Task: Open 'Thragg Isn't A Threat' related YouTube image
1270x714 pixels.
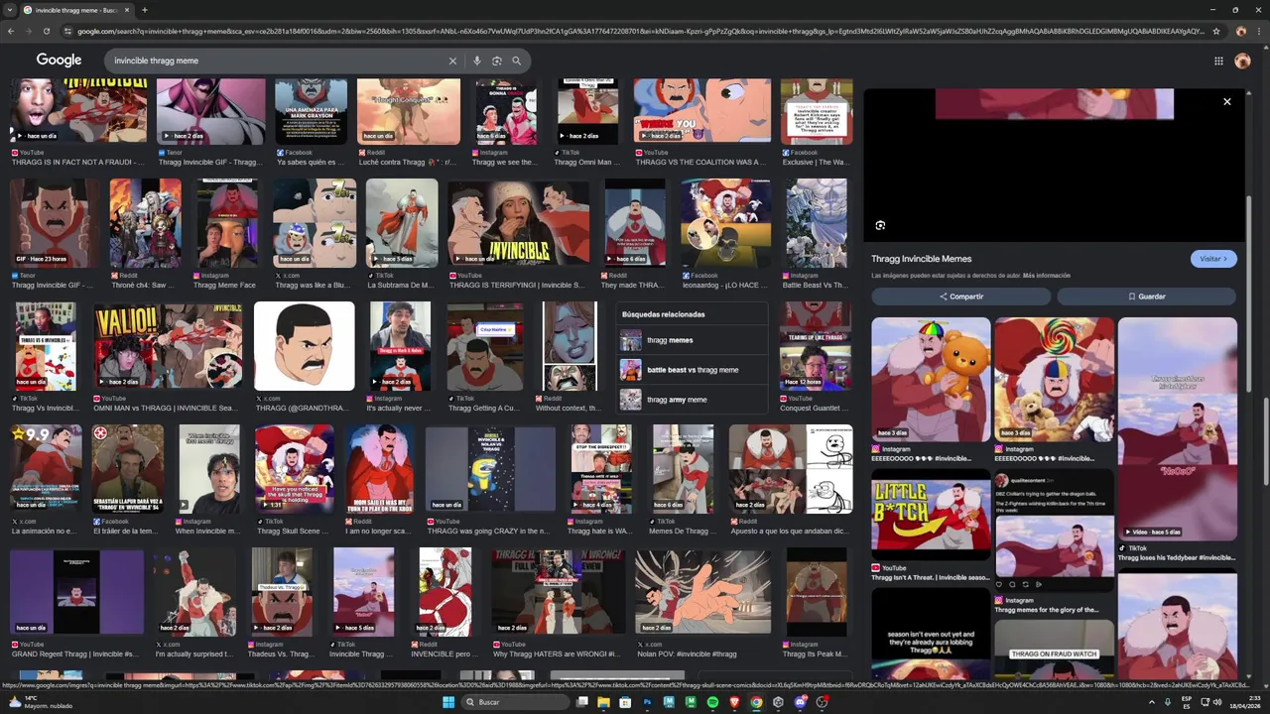Action: [x=931, y=521]
